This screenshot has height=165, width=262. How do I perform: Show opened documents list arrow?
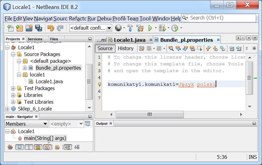click(x=249, y=38)
